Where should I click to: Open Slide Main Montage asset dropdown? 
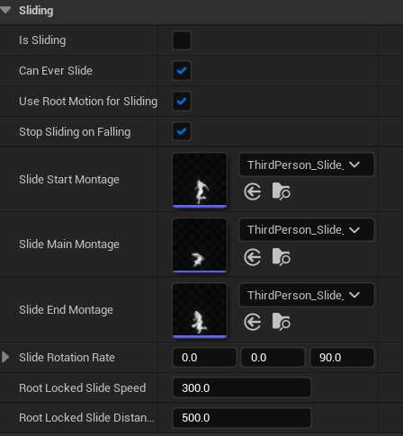point(307,230)
